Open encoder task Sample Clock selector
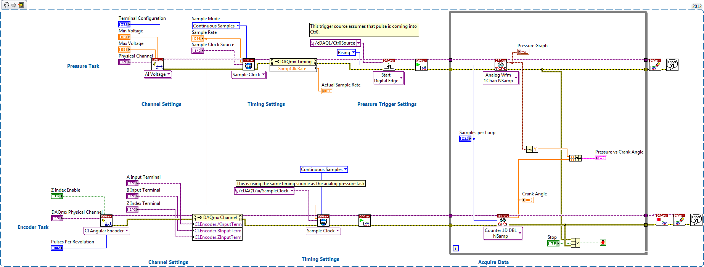Screen dimensions: 704x267 (323, 231)
